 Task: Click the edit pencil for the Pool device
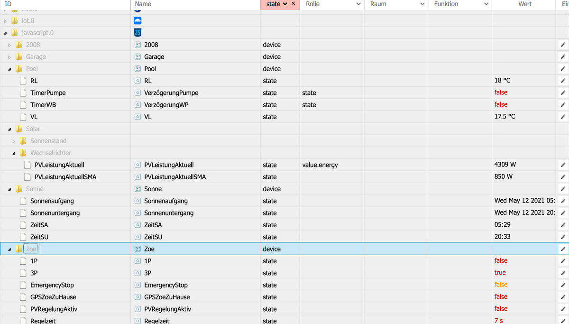[x=563, y=69]
